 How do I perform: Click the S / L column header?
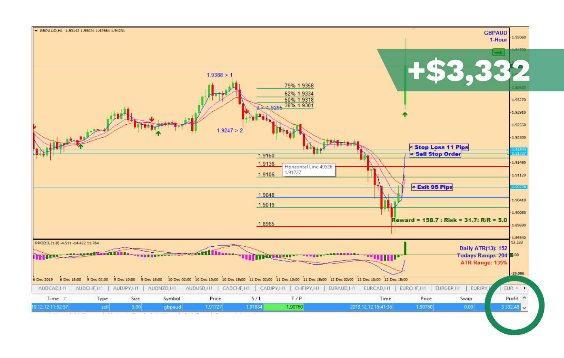[256, 298]
